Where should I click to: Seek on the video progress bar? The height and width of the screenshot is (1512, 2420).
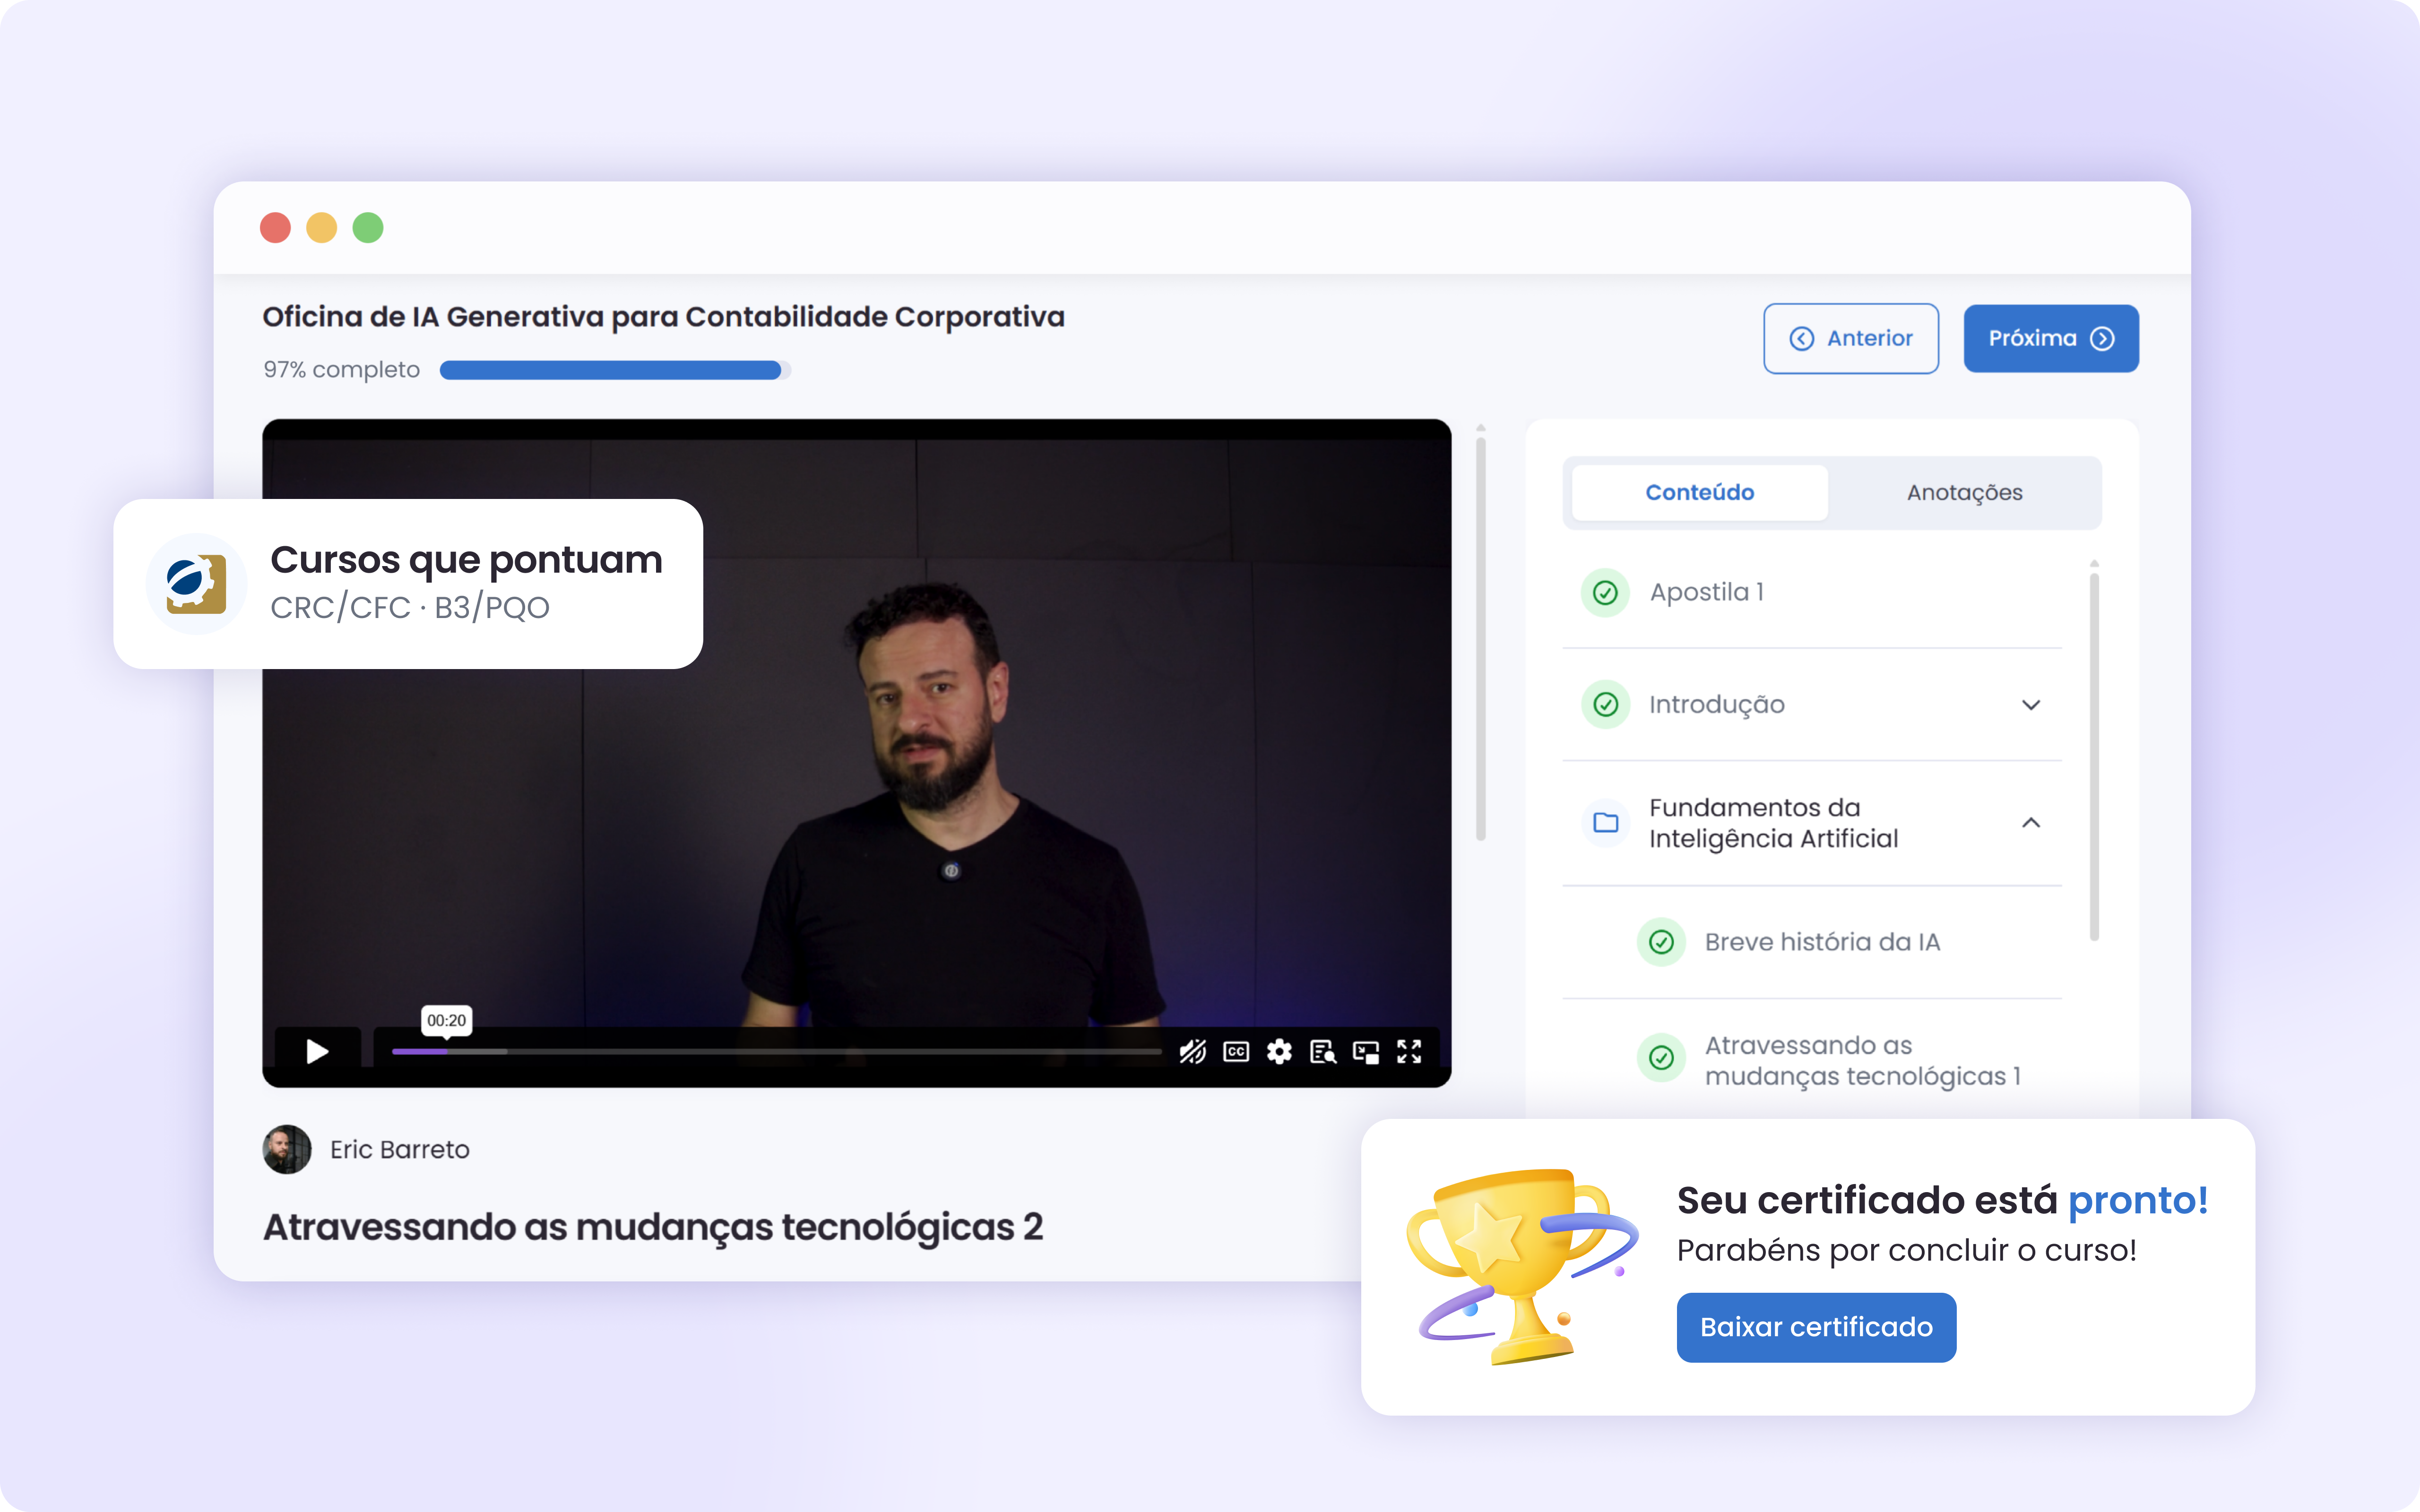776,1051
